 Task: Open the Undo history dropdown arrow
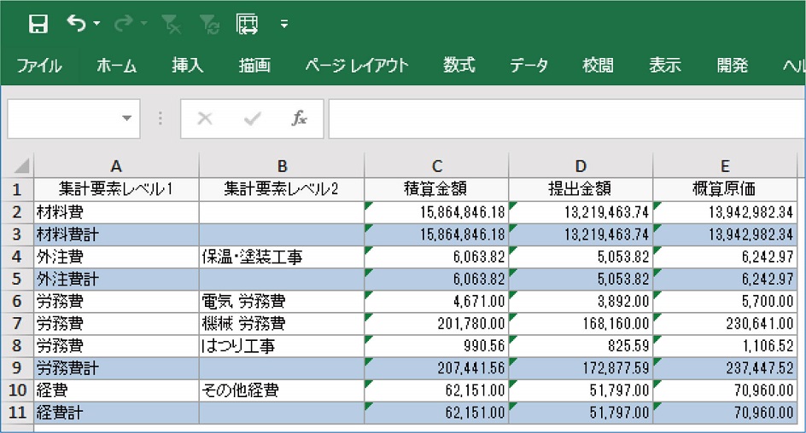[x=96, y=24]
